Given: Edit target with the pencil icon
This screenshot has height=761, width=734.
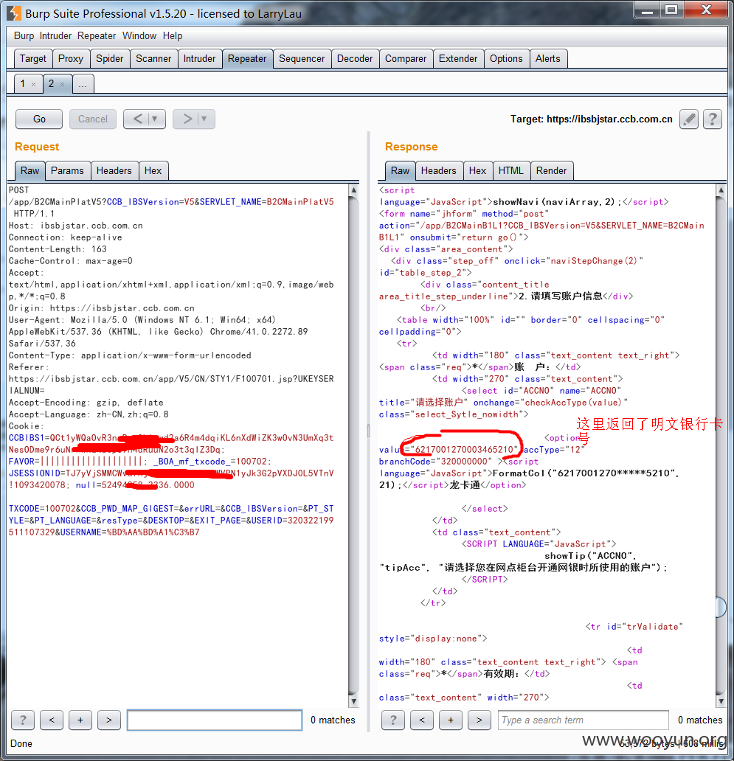Looking at the screenshot, I should point(689,119).
